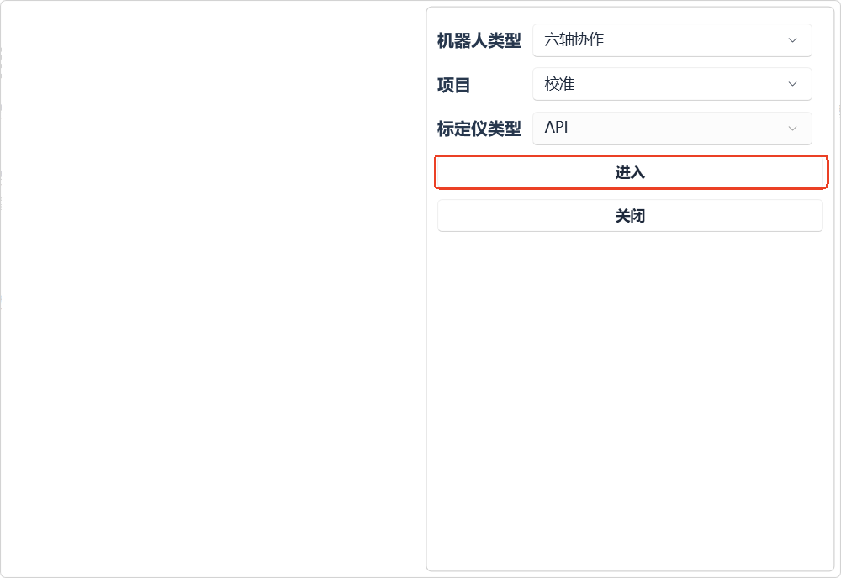
Task: Click the 关闭 button
Action: (x=630, y=216)
